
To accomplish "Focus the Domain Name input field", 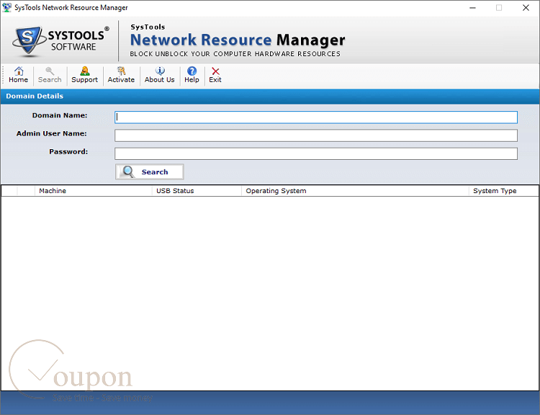I will [316, 117].
